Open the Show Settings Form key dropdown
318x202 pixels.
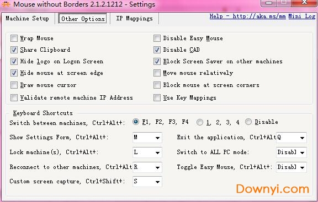147,138
